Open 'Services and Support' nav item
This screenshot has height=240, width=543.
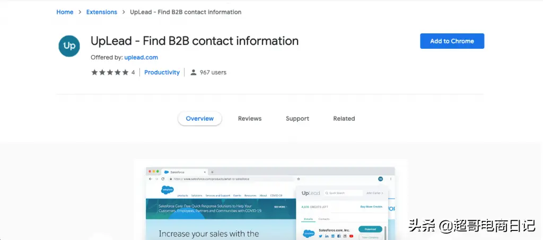[x=218, y=195]
